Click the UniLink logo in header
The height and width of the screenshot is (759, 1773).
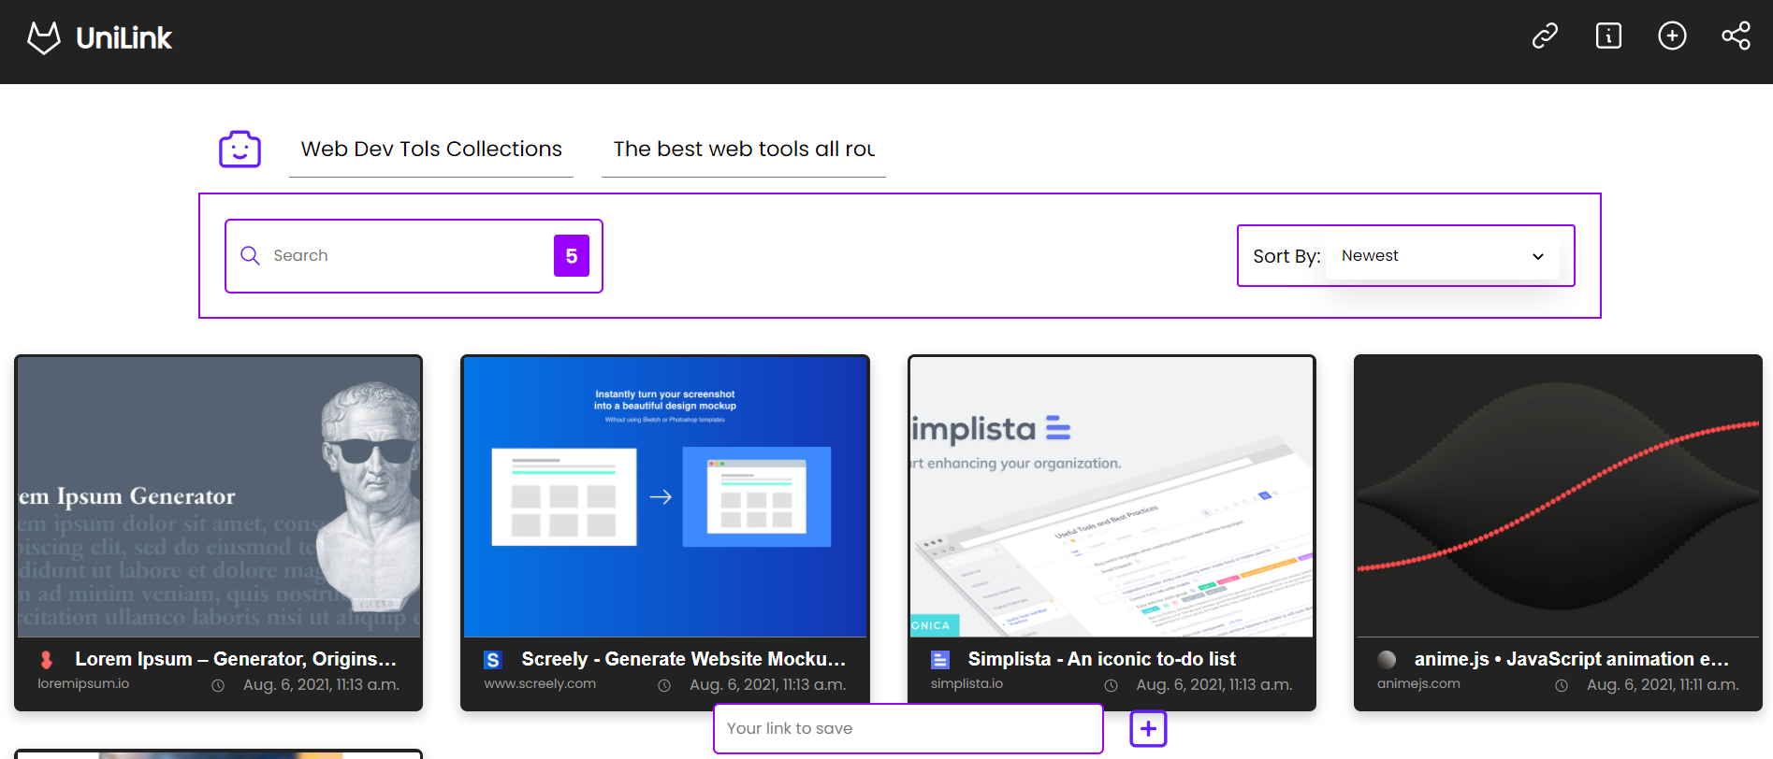click(99, 37)
